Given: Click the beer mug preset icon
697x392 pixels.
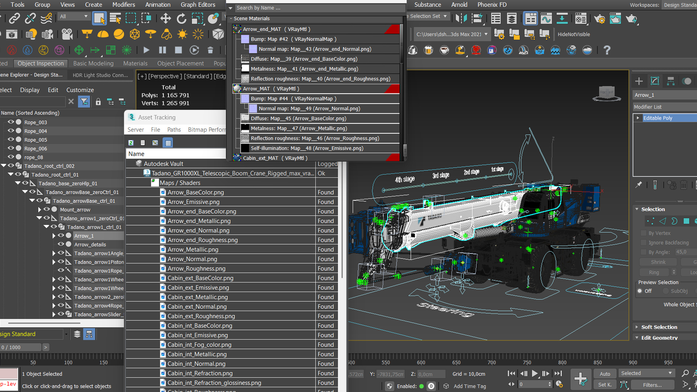Looking at the screenshot, I should [x=428, y=50].
